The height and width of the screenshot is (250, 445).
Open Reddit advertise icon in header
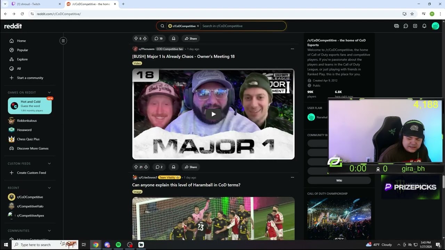pyautogui.click(x=396, y=26)
